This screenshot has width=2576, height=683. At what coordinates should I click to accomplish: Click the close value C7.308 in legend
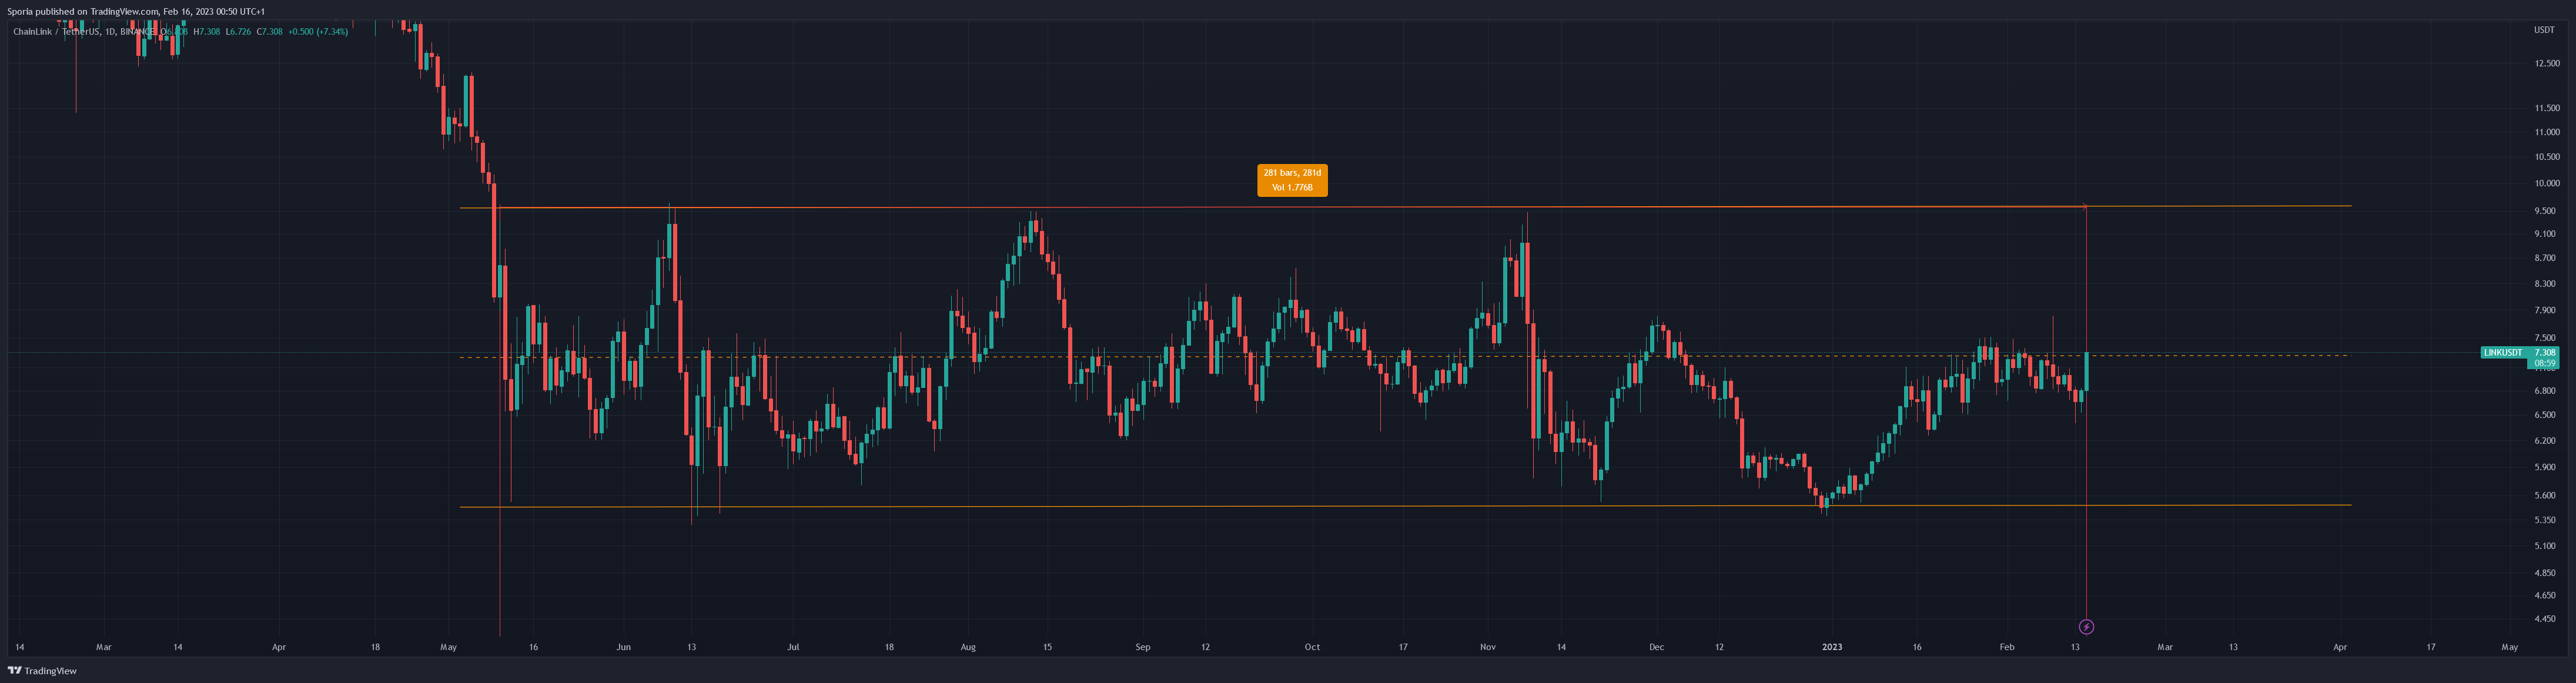[x=270, y=32]
